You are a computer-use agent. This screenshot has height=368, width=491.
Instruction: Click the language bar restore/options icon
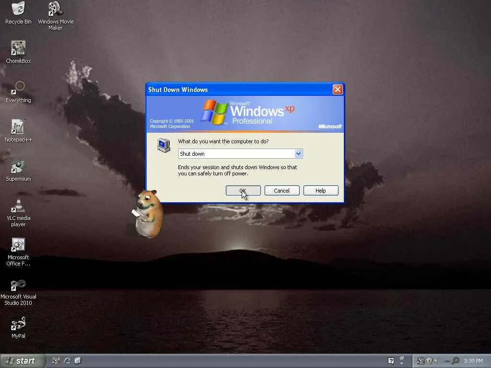click(x=402, y=358)
